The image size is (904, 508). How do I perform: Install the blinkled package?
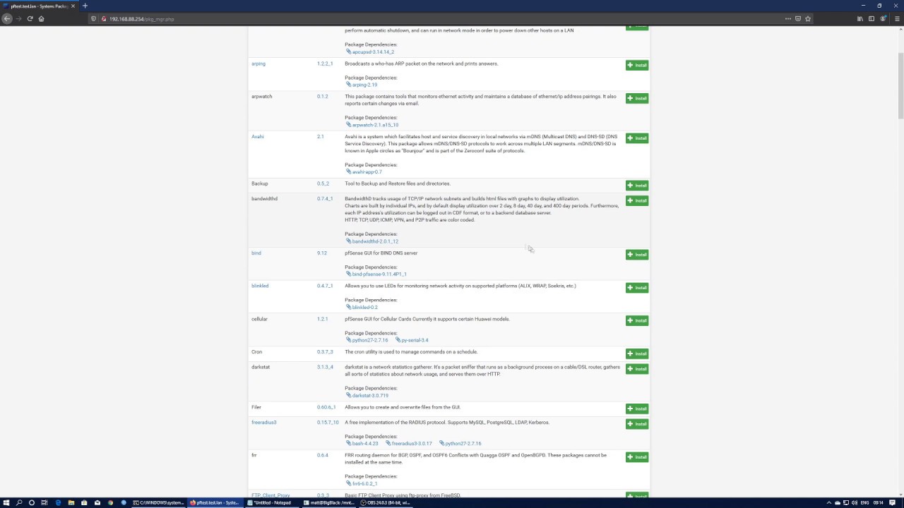click(x=637, y=288)
